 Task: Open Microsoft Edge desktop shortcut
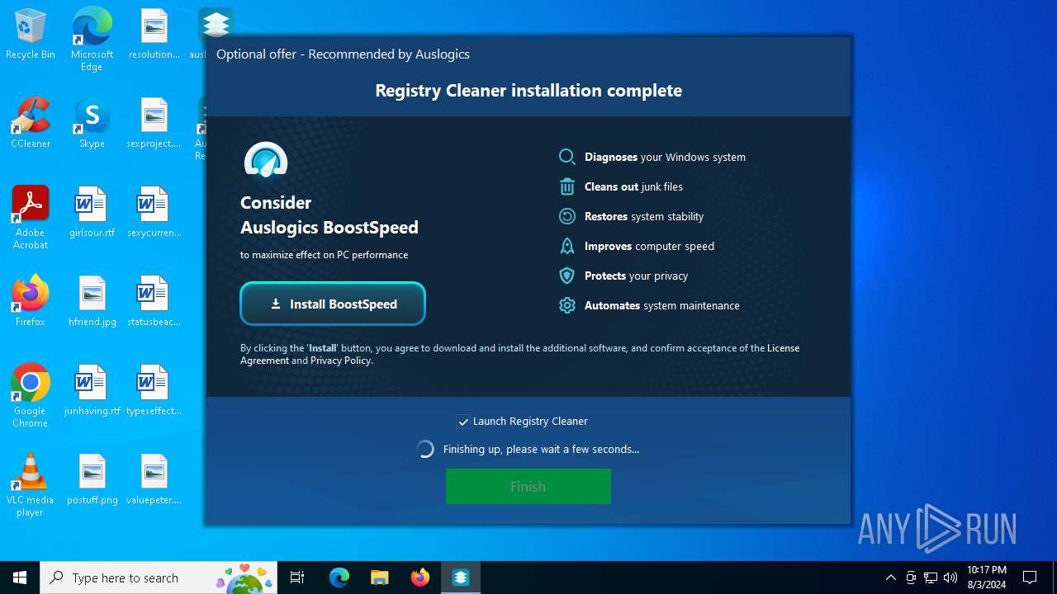point(92,40)
